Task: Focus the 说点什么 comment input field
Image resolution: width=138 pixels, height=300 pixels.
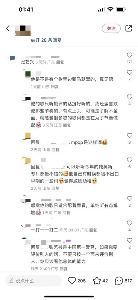Action: (x=34, y=281)
